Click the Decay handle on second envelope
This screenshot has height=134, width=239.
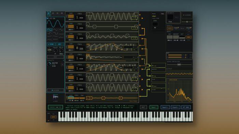(x=94, y=27)
